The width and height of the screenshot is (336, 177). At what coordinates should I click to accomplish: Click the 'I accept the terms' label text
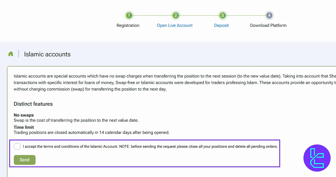(x=150, y=147)
